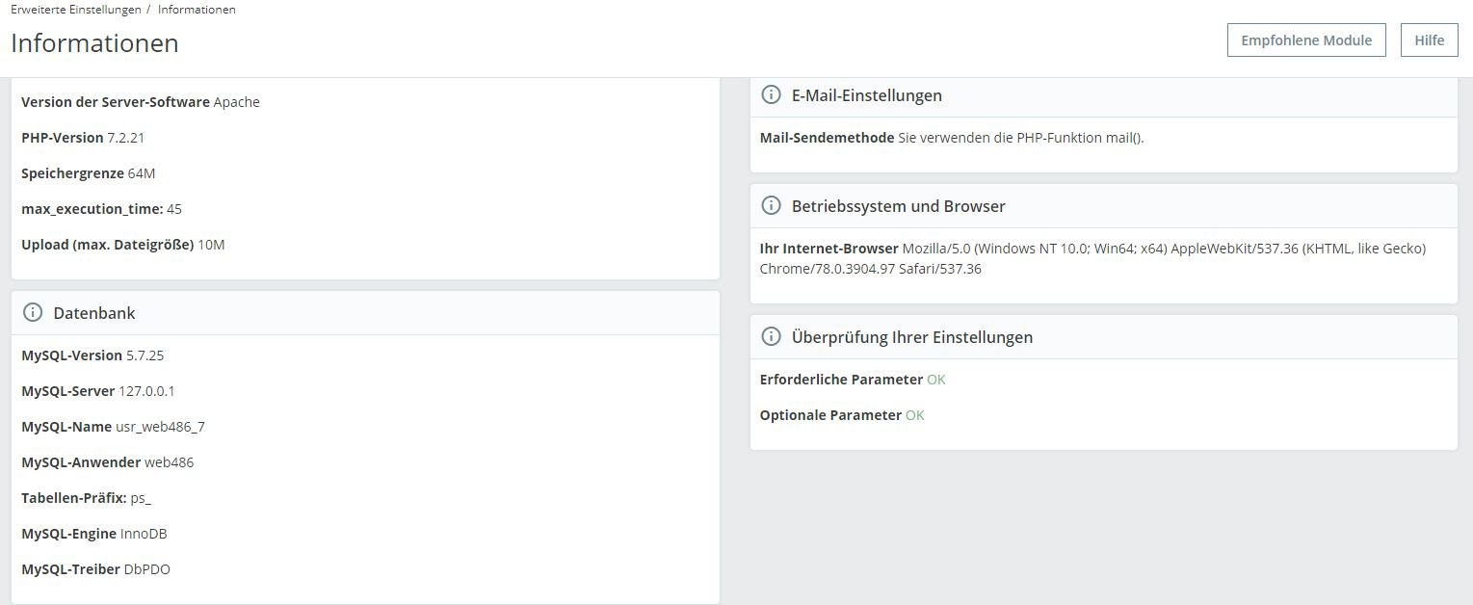Open the Empfohlene Module button
Image resolution: width=1473 pixels, height=605 pixels.
[1305, 40]
